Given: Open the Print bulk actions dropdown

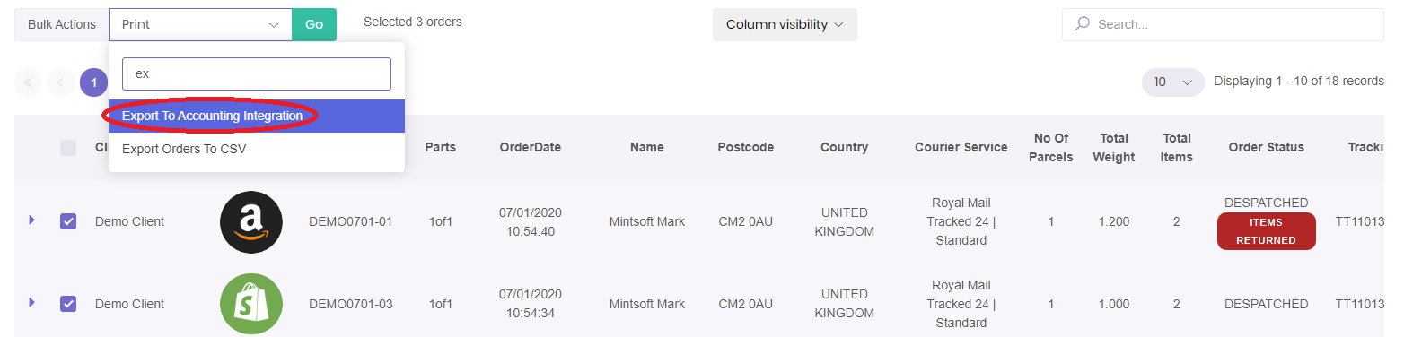Looking at the screenshot, I should point(200,24).
